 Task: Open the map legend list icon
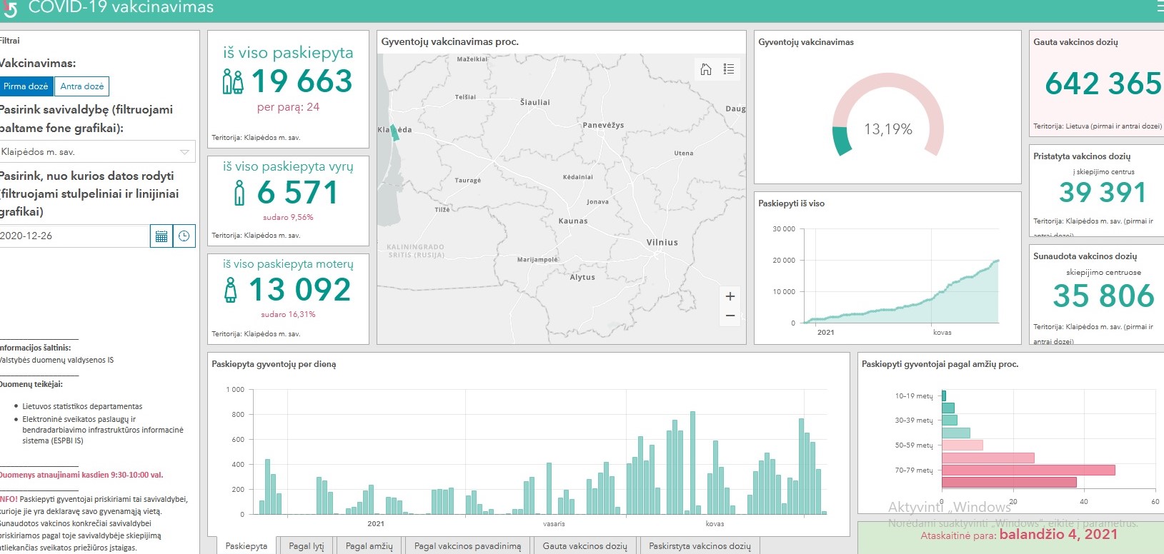[x=729, y=69]
